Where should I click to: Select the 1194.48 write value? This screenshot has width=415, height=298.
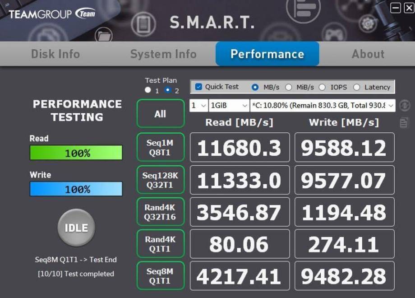coord(344,212)
